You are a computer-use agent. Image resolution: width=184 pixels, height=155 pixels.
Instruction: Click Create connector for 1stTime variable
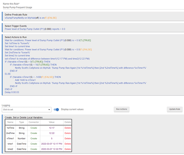click(34, 128)
